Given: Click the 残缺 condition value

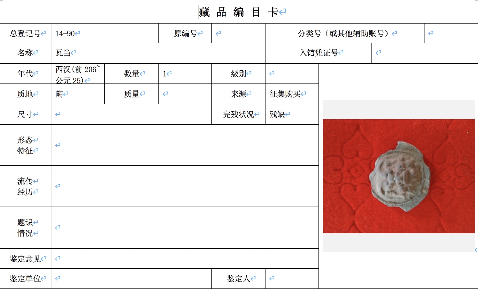Looking at the screenshot, I should 277,114.
